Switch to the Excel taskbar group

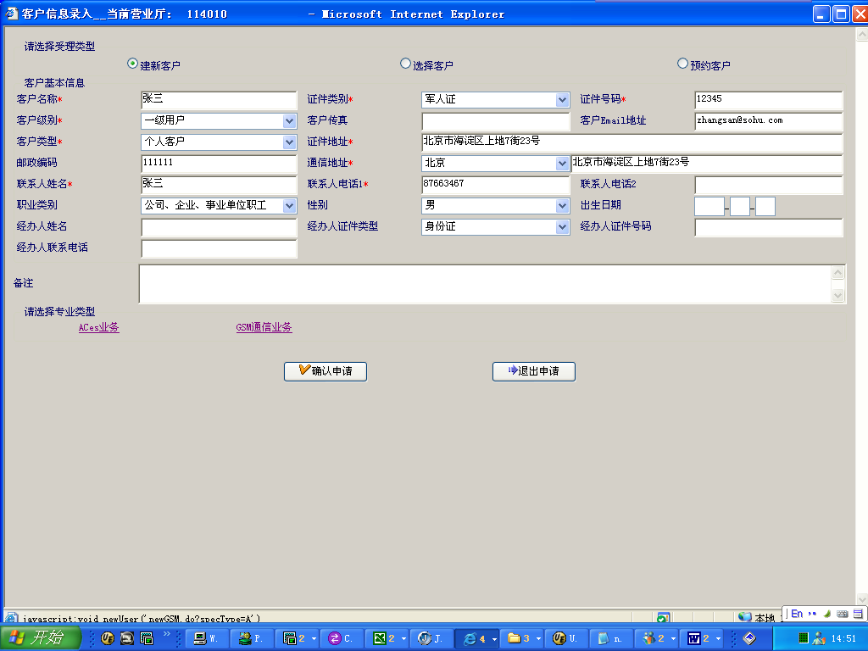pos(386,638)
